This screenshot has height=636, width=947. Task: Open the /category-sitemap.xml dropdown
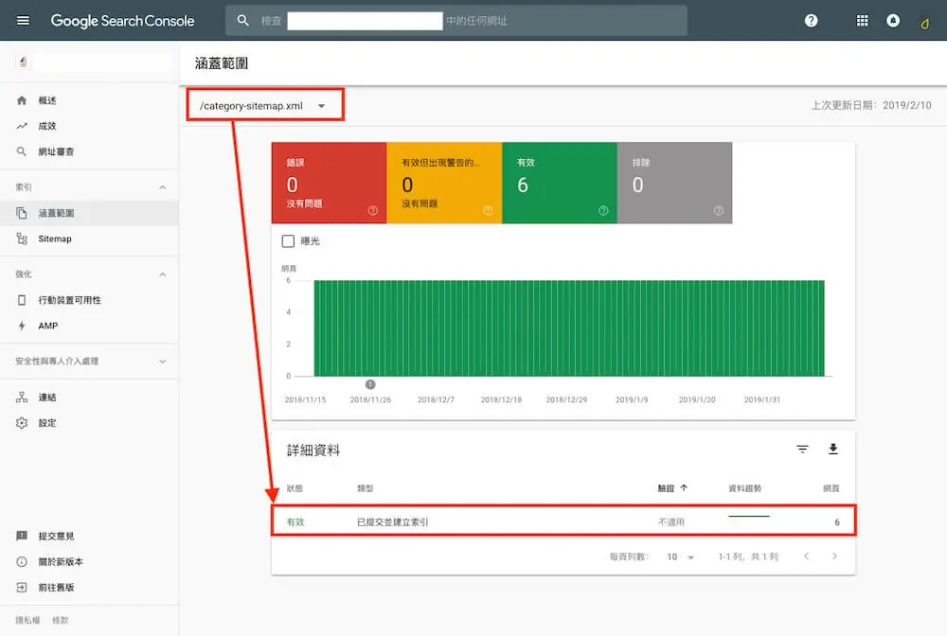tap(262, 106)
